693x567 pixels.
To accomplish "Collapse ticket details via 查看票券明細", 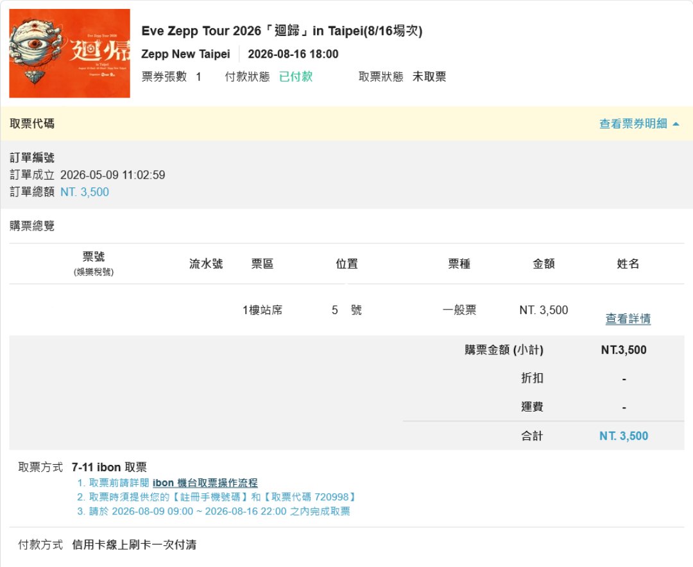I will (x=633, y=124).
